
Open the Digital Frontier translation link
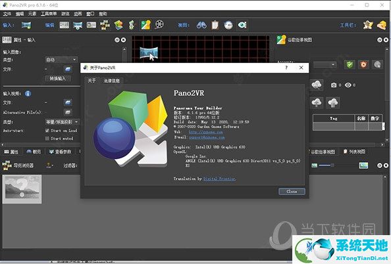[x=219, y=179]
